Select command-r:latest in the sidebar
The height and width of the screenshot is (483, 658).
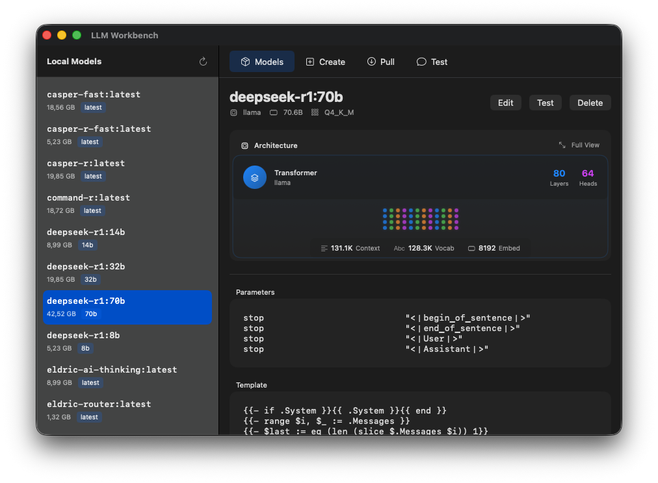pyautogui.click(x=127, y=203)
